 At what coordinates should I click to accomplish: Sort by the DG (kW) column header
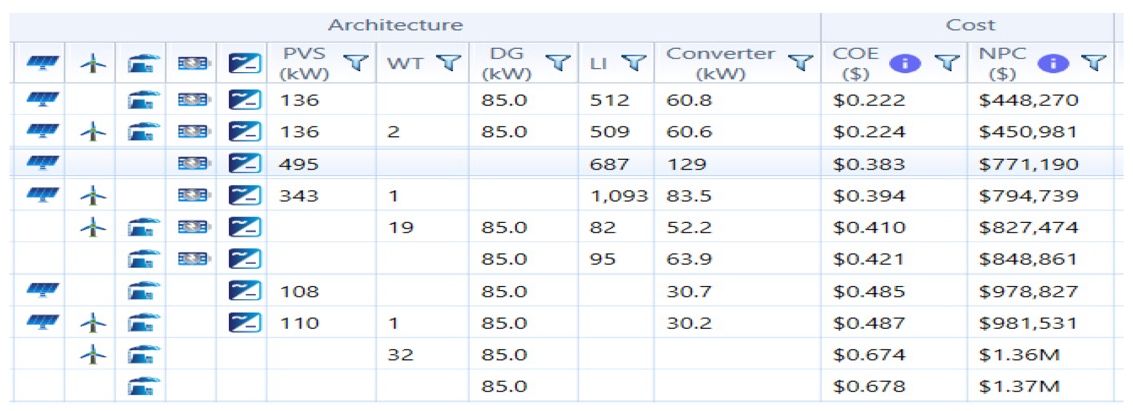(507, 64)
